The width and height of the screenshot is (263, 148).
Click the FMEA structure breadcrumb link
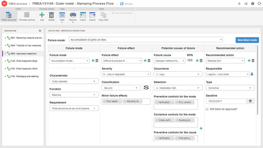[18, 4]
